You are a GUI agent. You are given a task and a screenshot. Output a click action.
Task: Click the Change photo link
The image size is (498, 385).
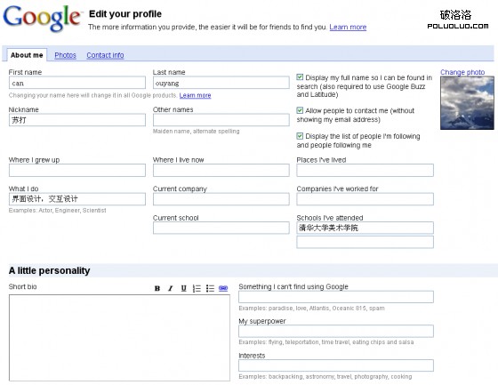[x=462, y=72]
